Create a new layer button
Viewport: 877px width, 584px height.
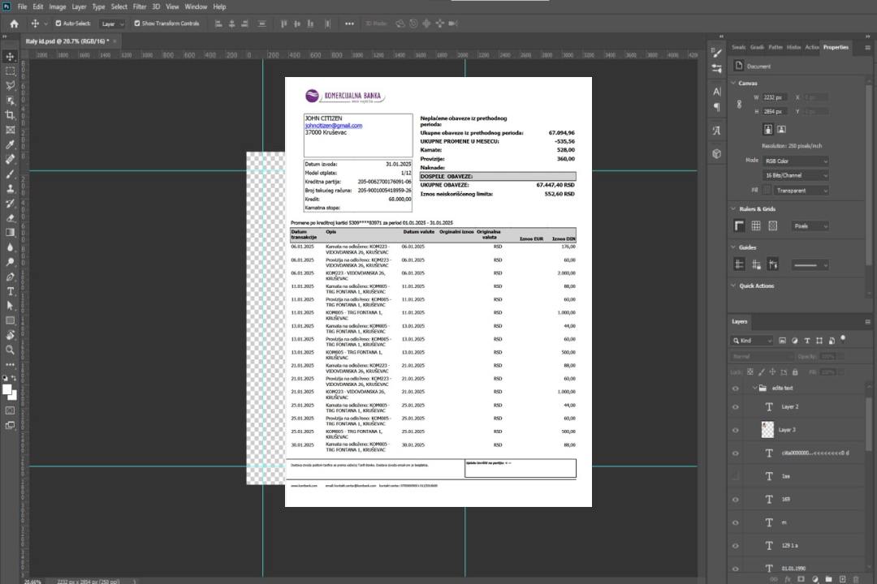click(x=842, y=579)
